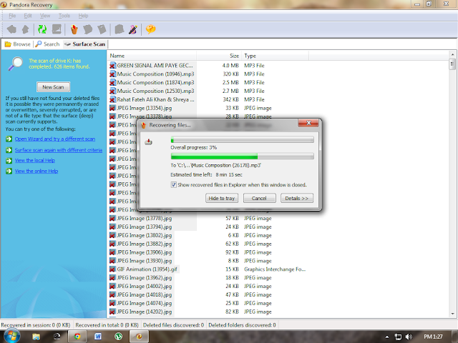458x343 pixels.
Task: Click green arrow beside View the local Help
Action: click(x=9, y=160)
